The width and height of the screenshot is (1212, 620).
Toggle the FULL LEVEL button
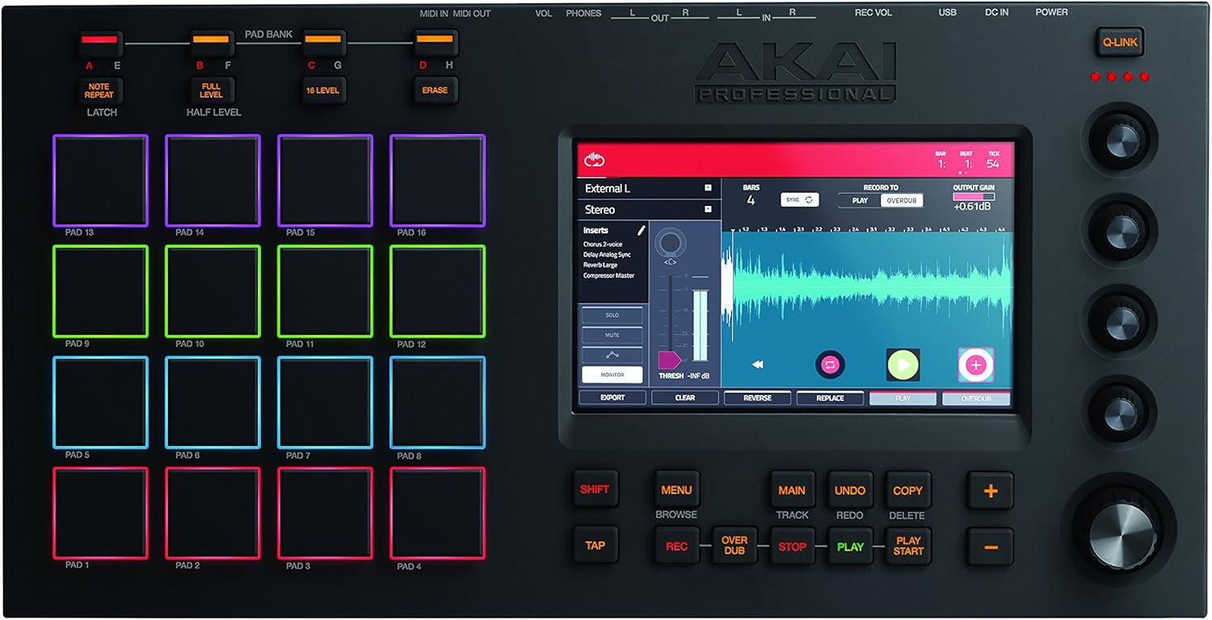tap(211, 90)
